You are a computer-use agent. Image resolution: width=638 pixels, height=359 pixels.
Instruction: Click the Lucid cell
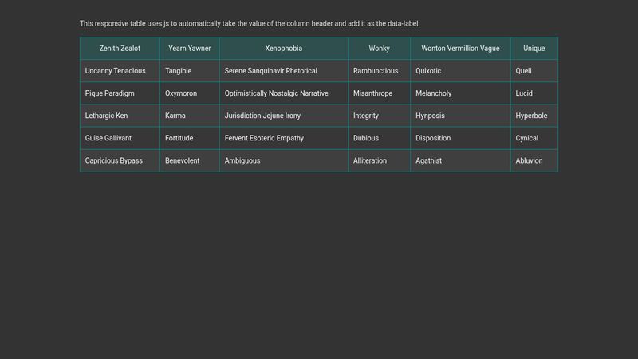tap(534, 93)
